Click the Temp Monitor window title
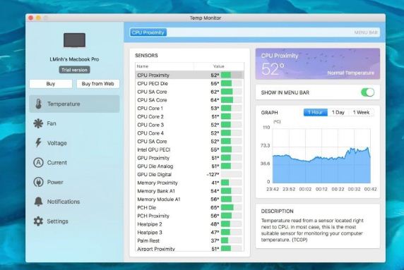 coord(206,18)
